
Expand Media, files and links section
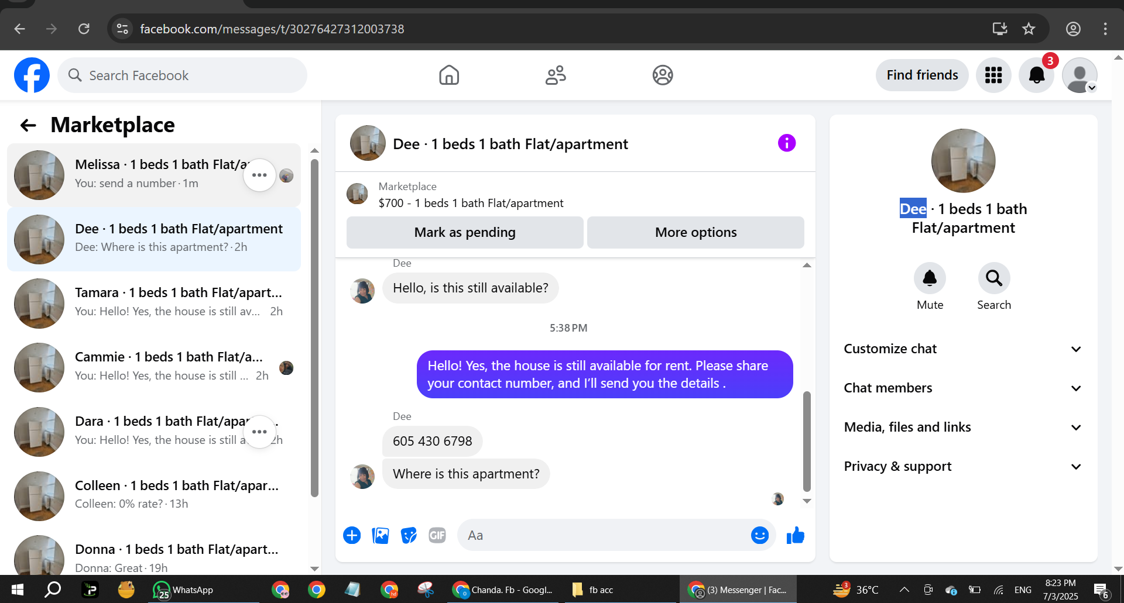tap(963, 427)
